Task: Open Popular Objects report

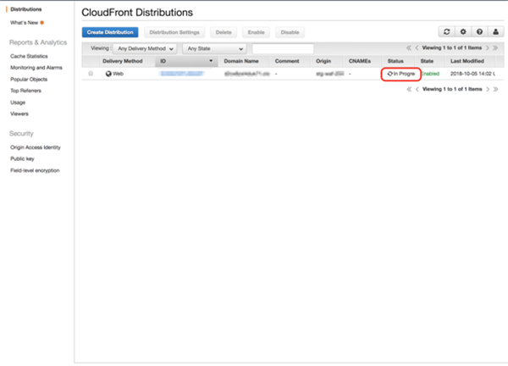Action: (29, 80)
